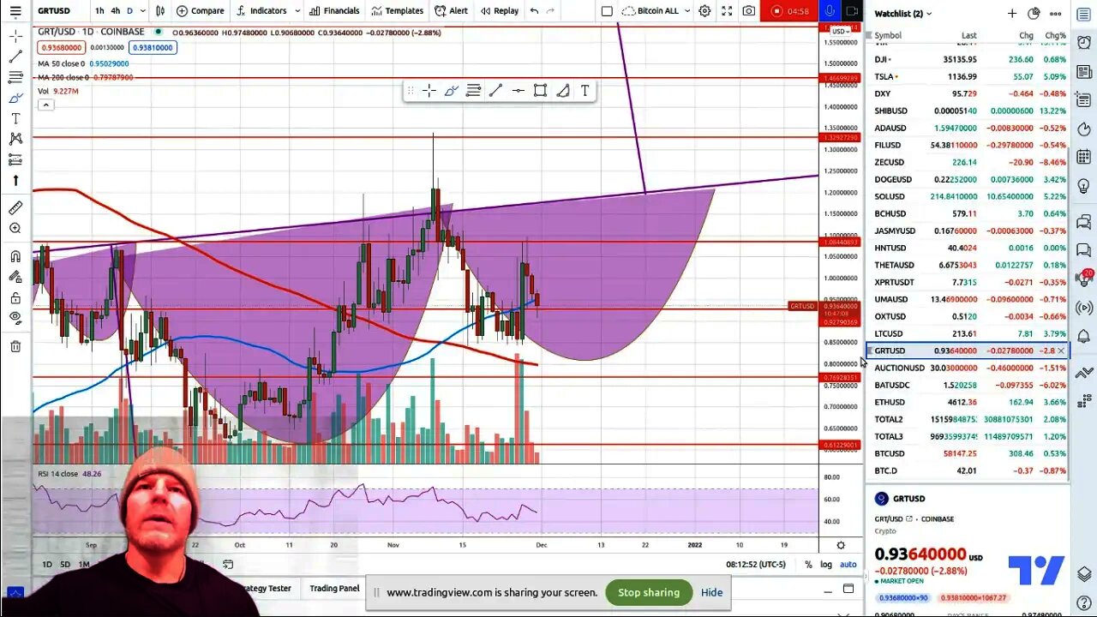Select the 1h timeframe
The image size is (1097, 617).
(x=99, y=11)
